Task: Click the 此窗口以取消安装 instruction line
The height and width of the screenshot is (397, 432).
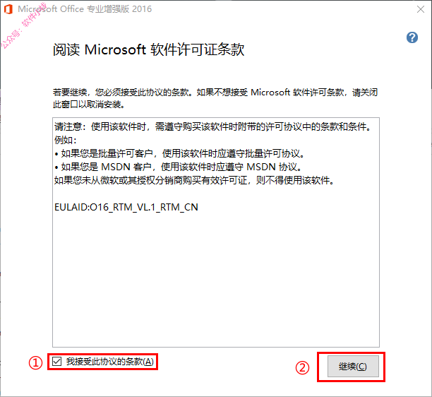Action: 89,105
